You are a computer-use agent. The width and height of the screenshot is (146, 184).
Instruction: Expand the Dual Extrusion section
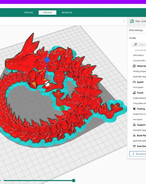point(139,146)
